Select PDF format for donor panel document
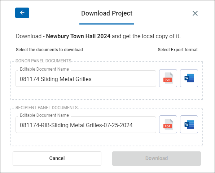 (x=168, y=78)
